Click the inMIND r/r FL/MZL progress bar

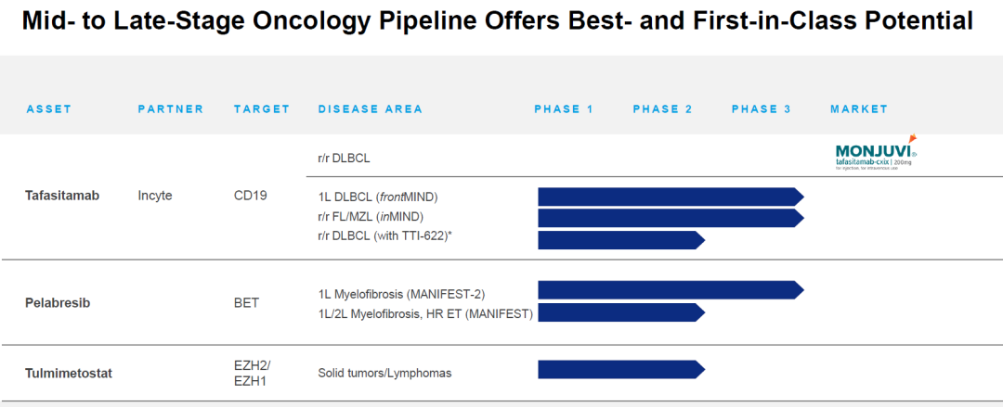coord(671,218)
